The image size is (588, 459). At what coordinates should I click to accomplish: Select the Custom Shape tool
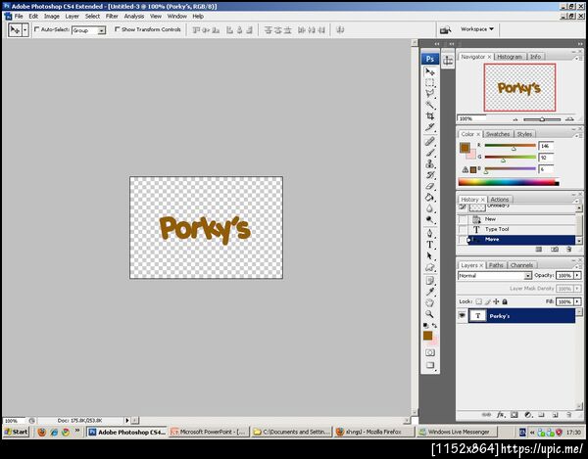point(430,267)
